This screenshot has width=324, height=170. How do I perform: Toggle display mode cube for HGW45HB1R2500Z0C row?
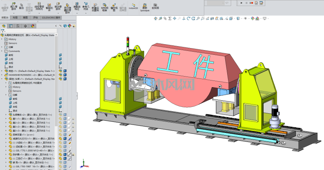[x=65, y=75]
